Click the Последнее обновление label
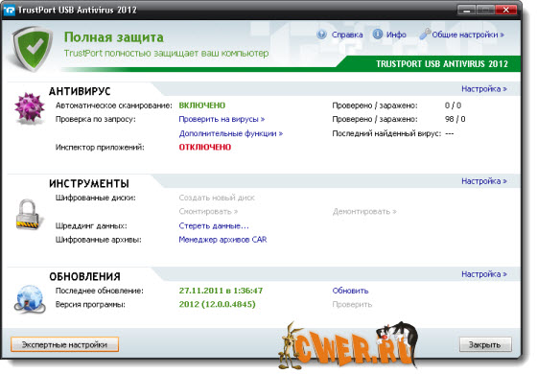Image resolution: width=537 pixels, height=374 pixels. (x=100, y=291)
